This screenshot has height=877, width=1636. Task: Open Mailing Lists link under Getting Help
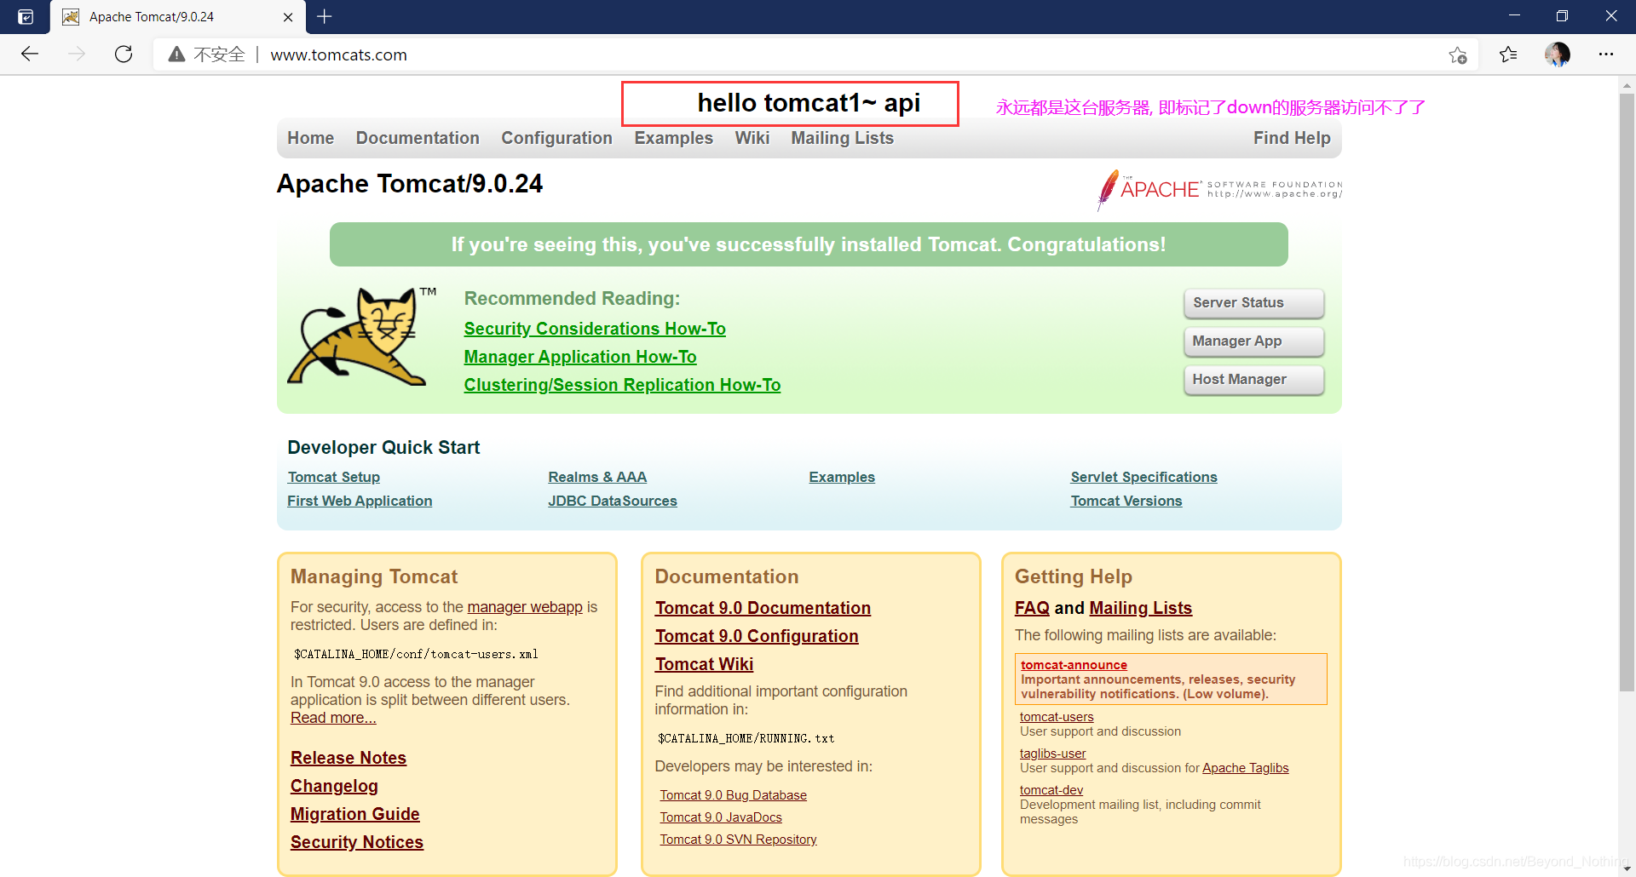point(1140,608)
